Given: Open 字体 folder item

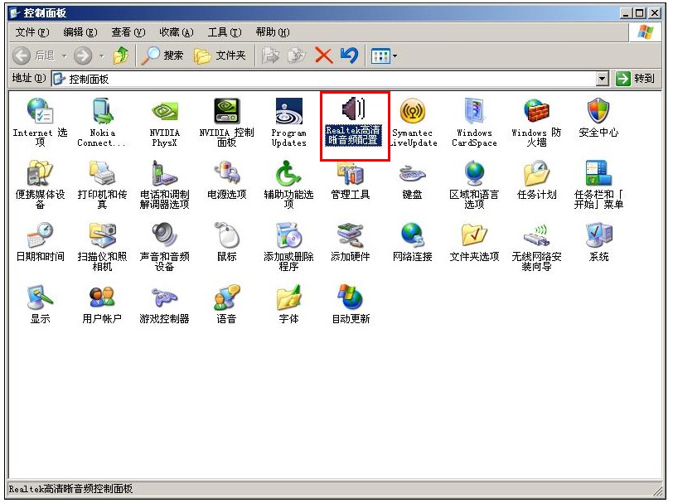Looking at the screenshot, I should coord(289,304).
